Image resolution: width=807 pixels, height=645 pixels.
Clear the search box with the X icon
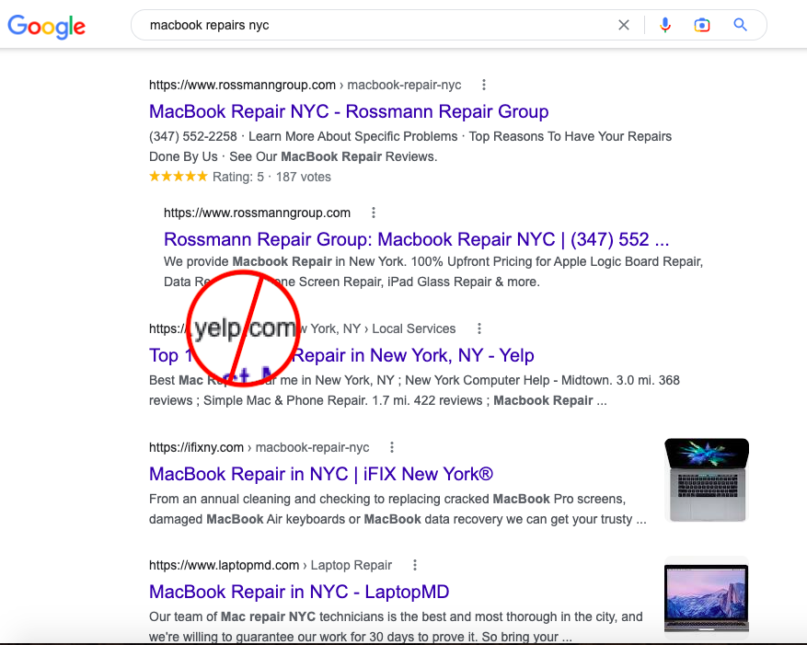[623, 25]
